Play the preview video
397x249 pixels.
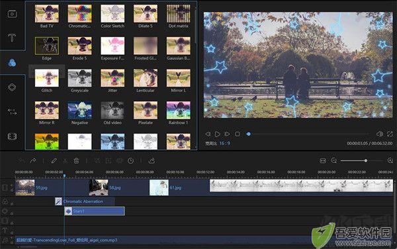(217, 133)
